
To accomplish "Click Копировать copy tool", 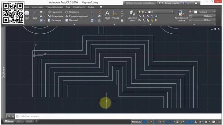I will 55,16.
